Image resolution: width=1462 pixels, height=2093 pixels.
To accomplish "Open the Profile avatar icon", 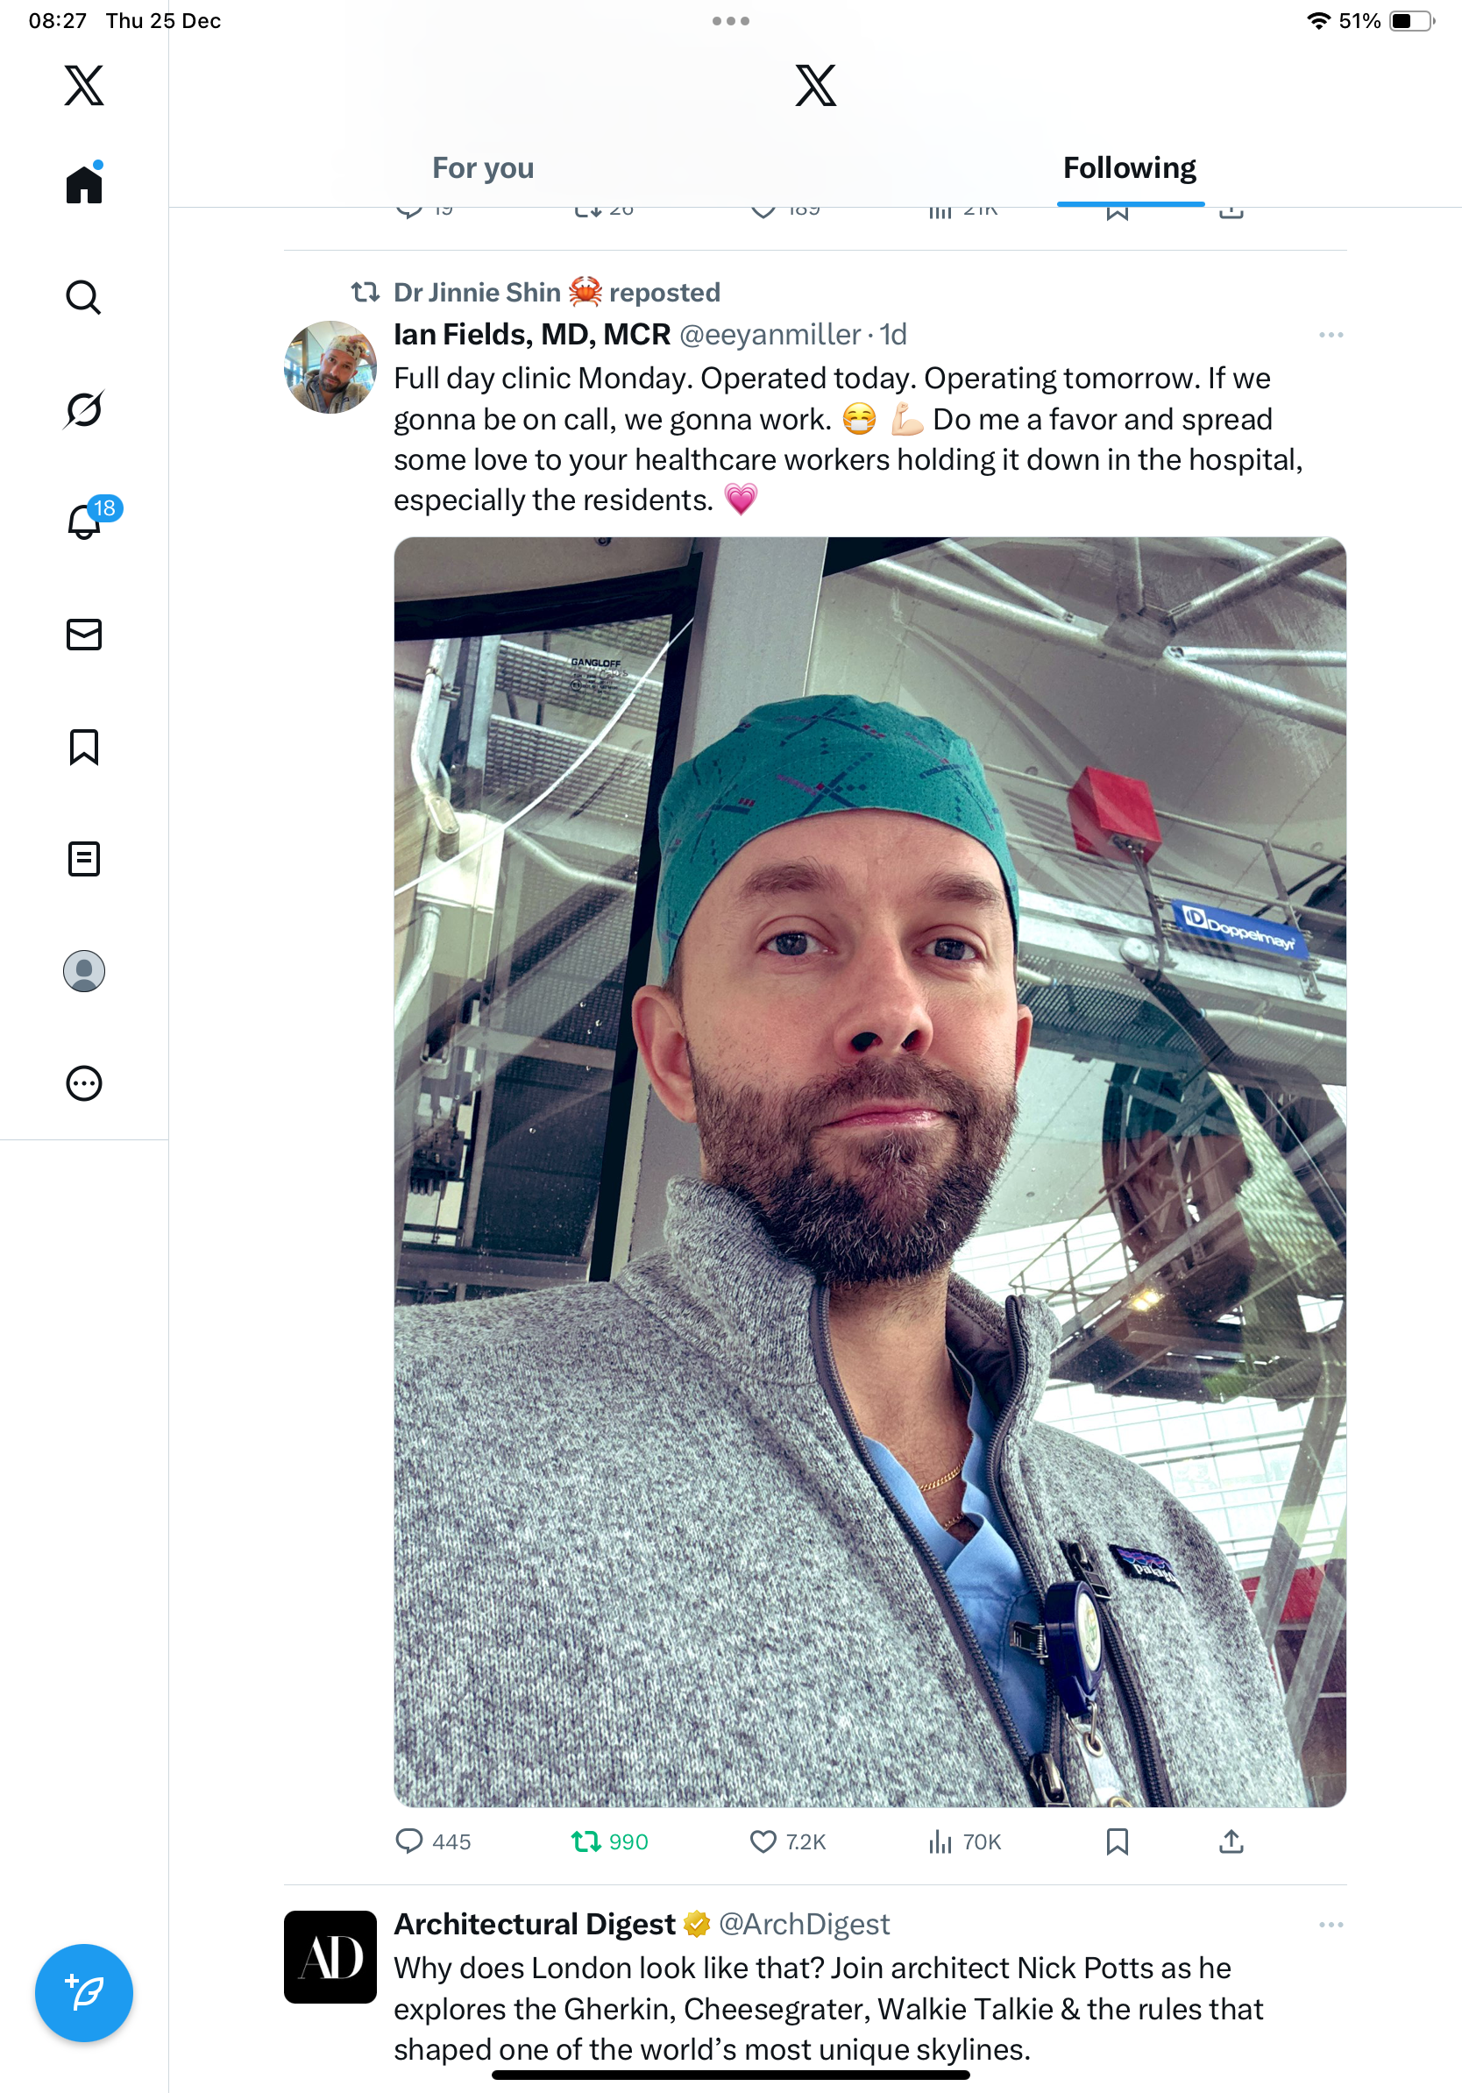I will click(84, 971).
